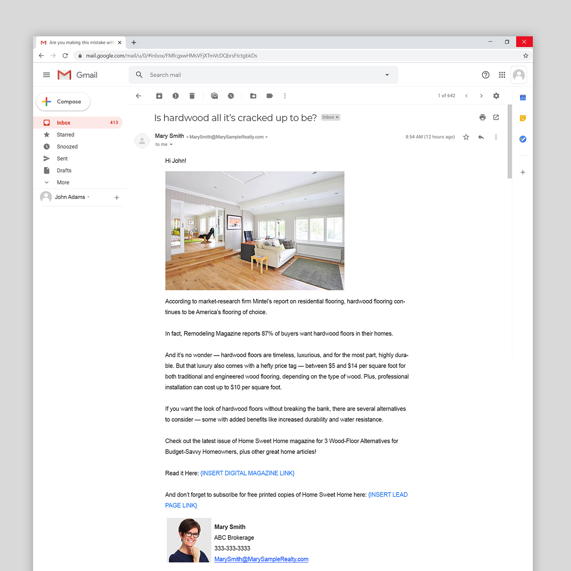Viewport: 571px width, 571px height.
Task: Open the Starred folder
Action: click(x=66, y=135)
